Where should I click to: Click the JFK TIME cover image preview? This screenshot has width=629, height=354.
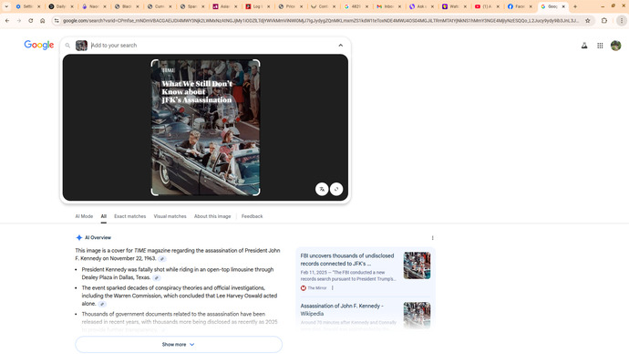click(205, 127)
